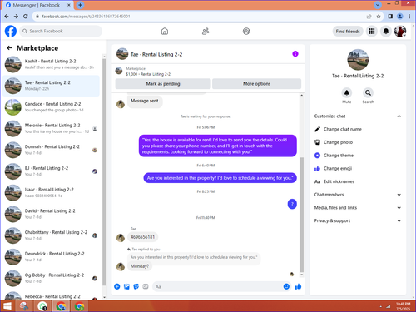
Task: Open Candace - Rental Listing 2-2 conversation
Action: click(x=51, y=107)
